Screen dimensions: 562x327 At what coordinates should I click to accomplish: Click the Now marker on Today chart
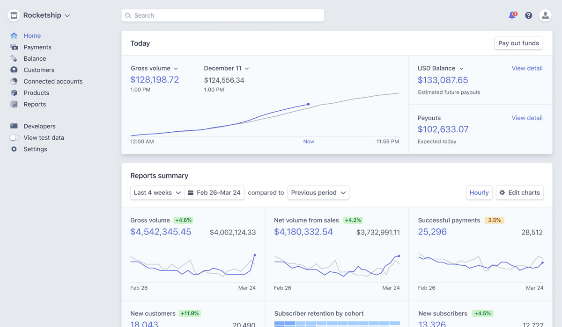click(309, 142)
